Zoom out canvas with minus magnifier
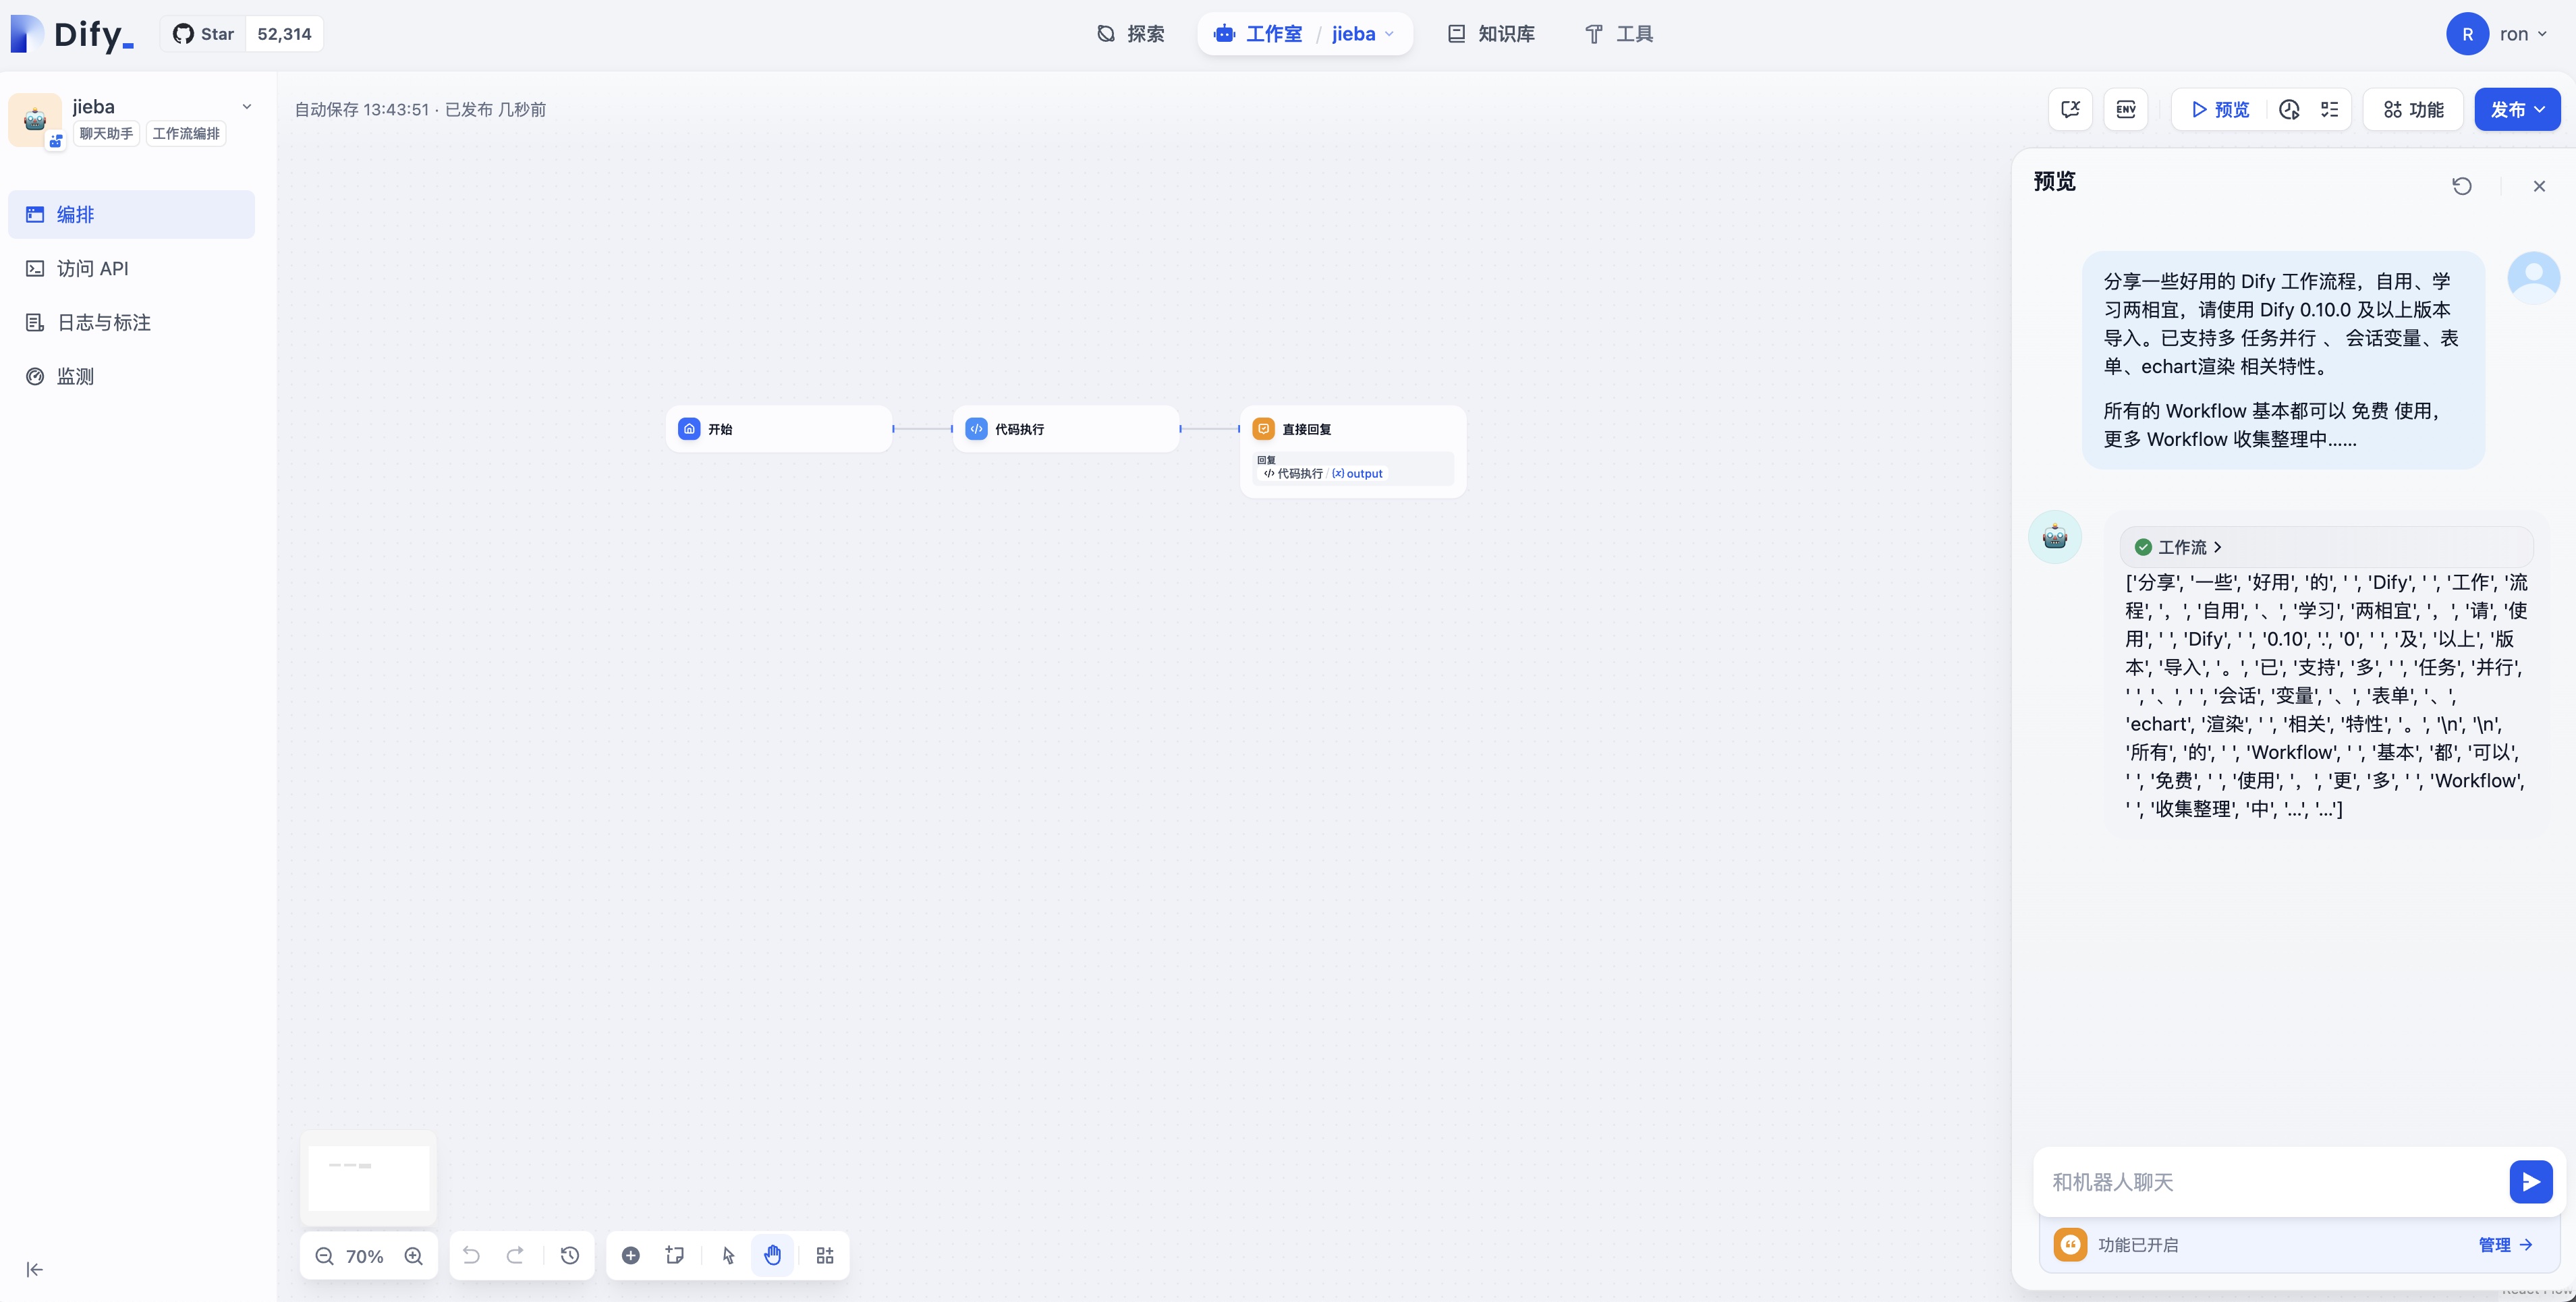Screen dimensions: 2576x1302 324,1256
